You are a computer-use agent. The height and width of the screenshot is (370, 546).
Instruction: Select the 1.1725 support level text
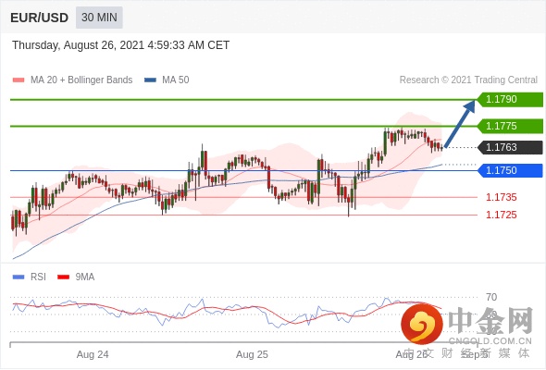pos(501,215)
